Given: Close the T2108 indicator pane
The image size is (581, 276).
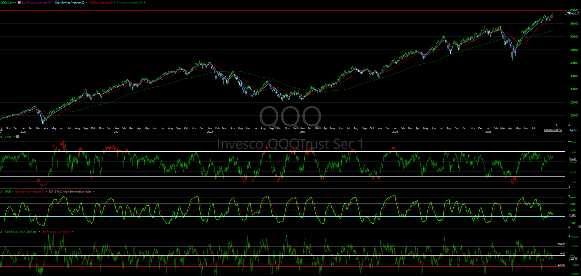Looking at the screenshot, I should (1, 137).
